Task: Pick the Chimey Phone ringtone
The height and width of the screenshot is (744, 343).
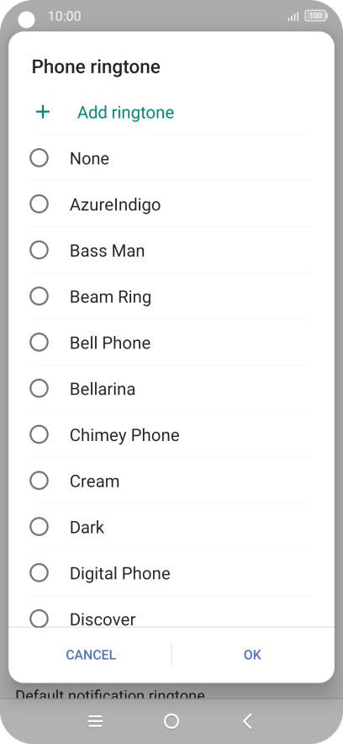Action: [x=171, y=434]
